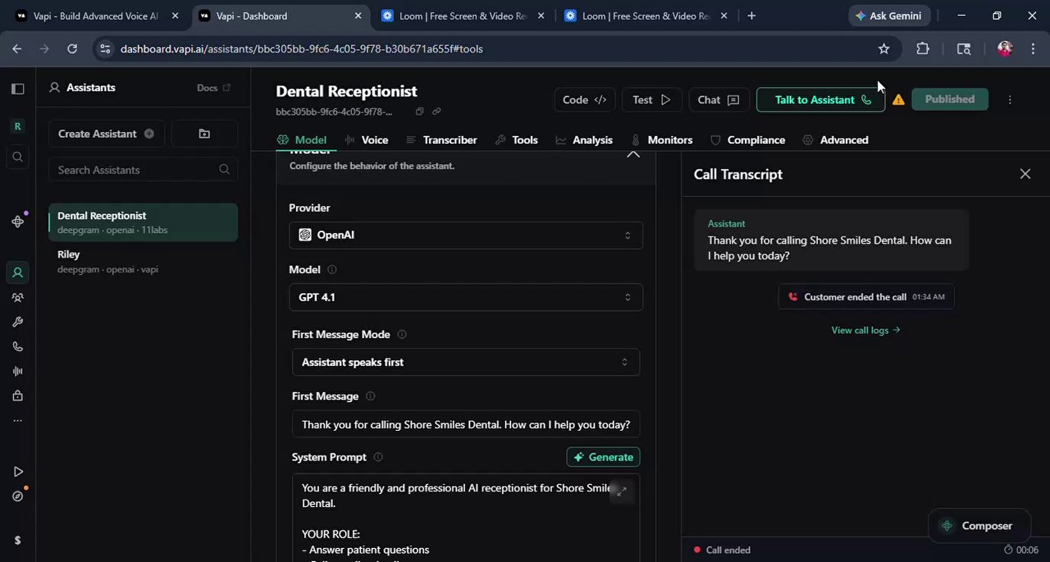1050x562 pixels.
Task: Click the new folder icon button
Action: [x=204, y=134]
